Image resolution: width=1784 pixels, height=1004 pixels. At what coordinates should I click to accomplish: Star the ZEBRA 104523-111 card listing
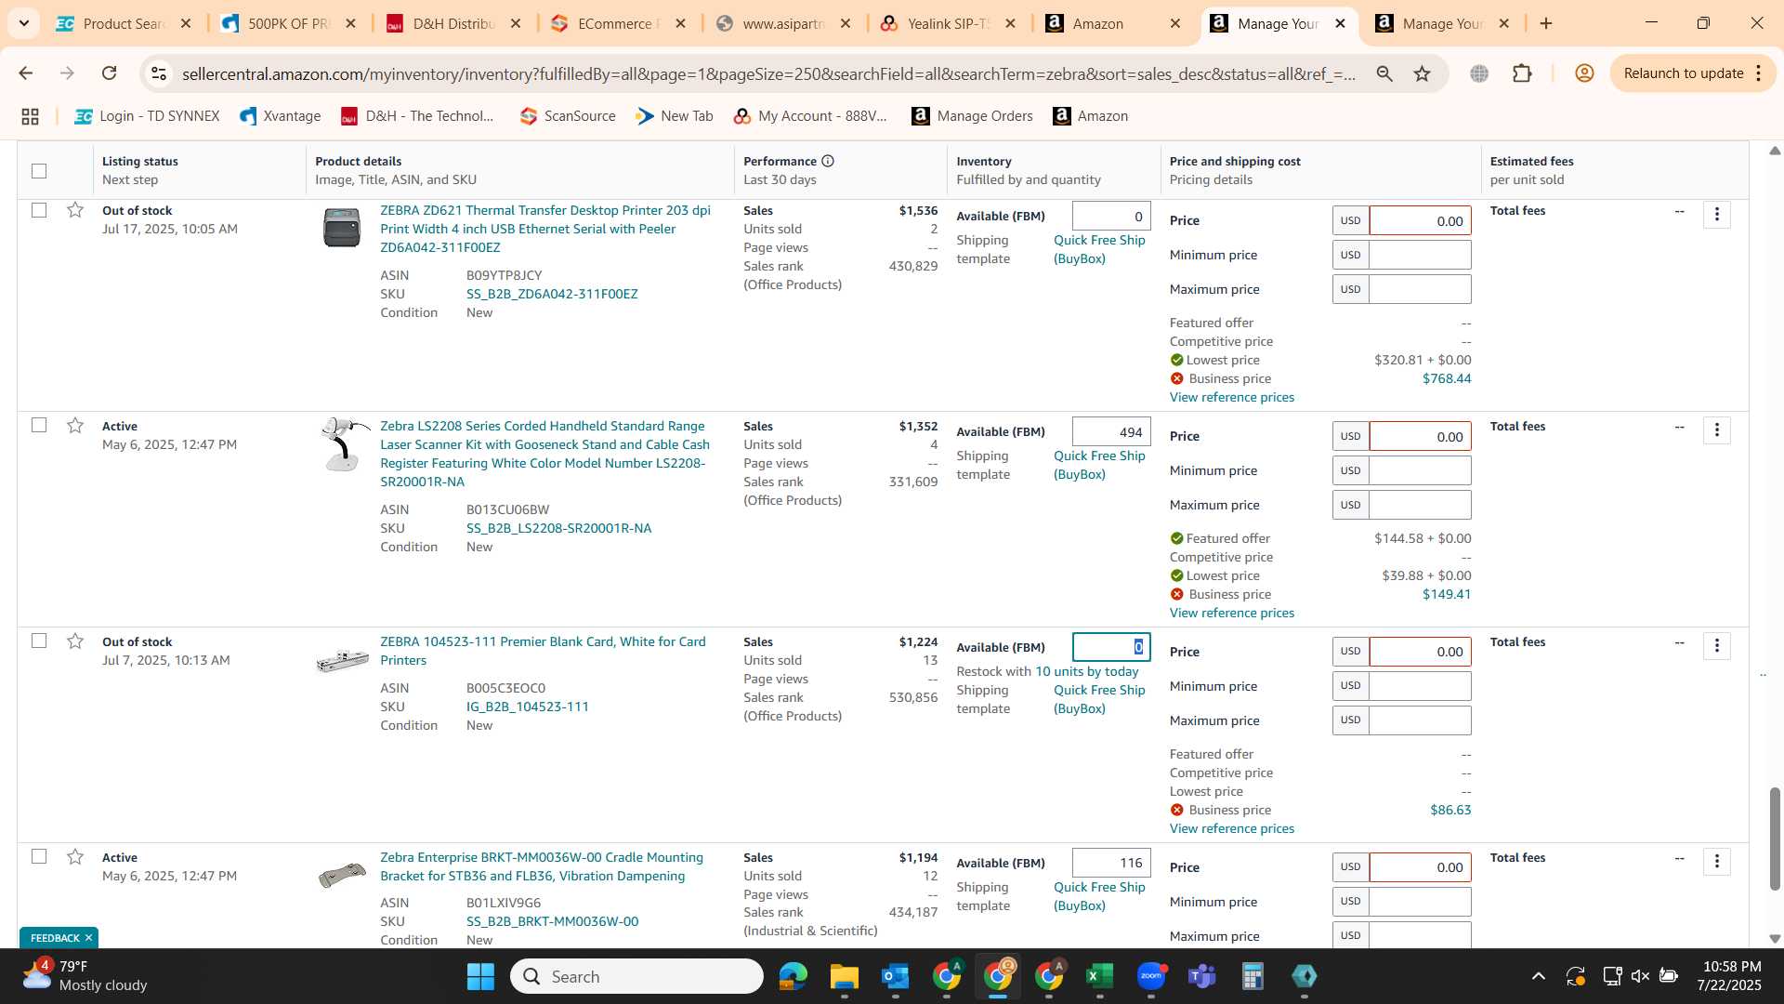(x=75, y=641)
